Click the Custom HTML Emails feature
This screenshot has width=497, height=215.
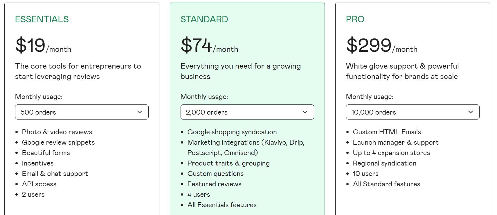(387, 132)
